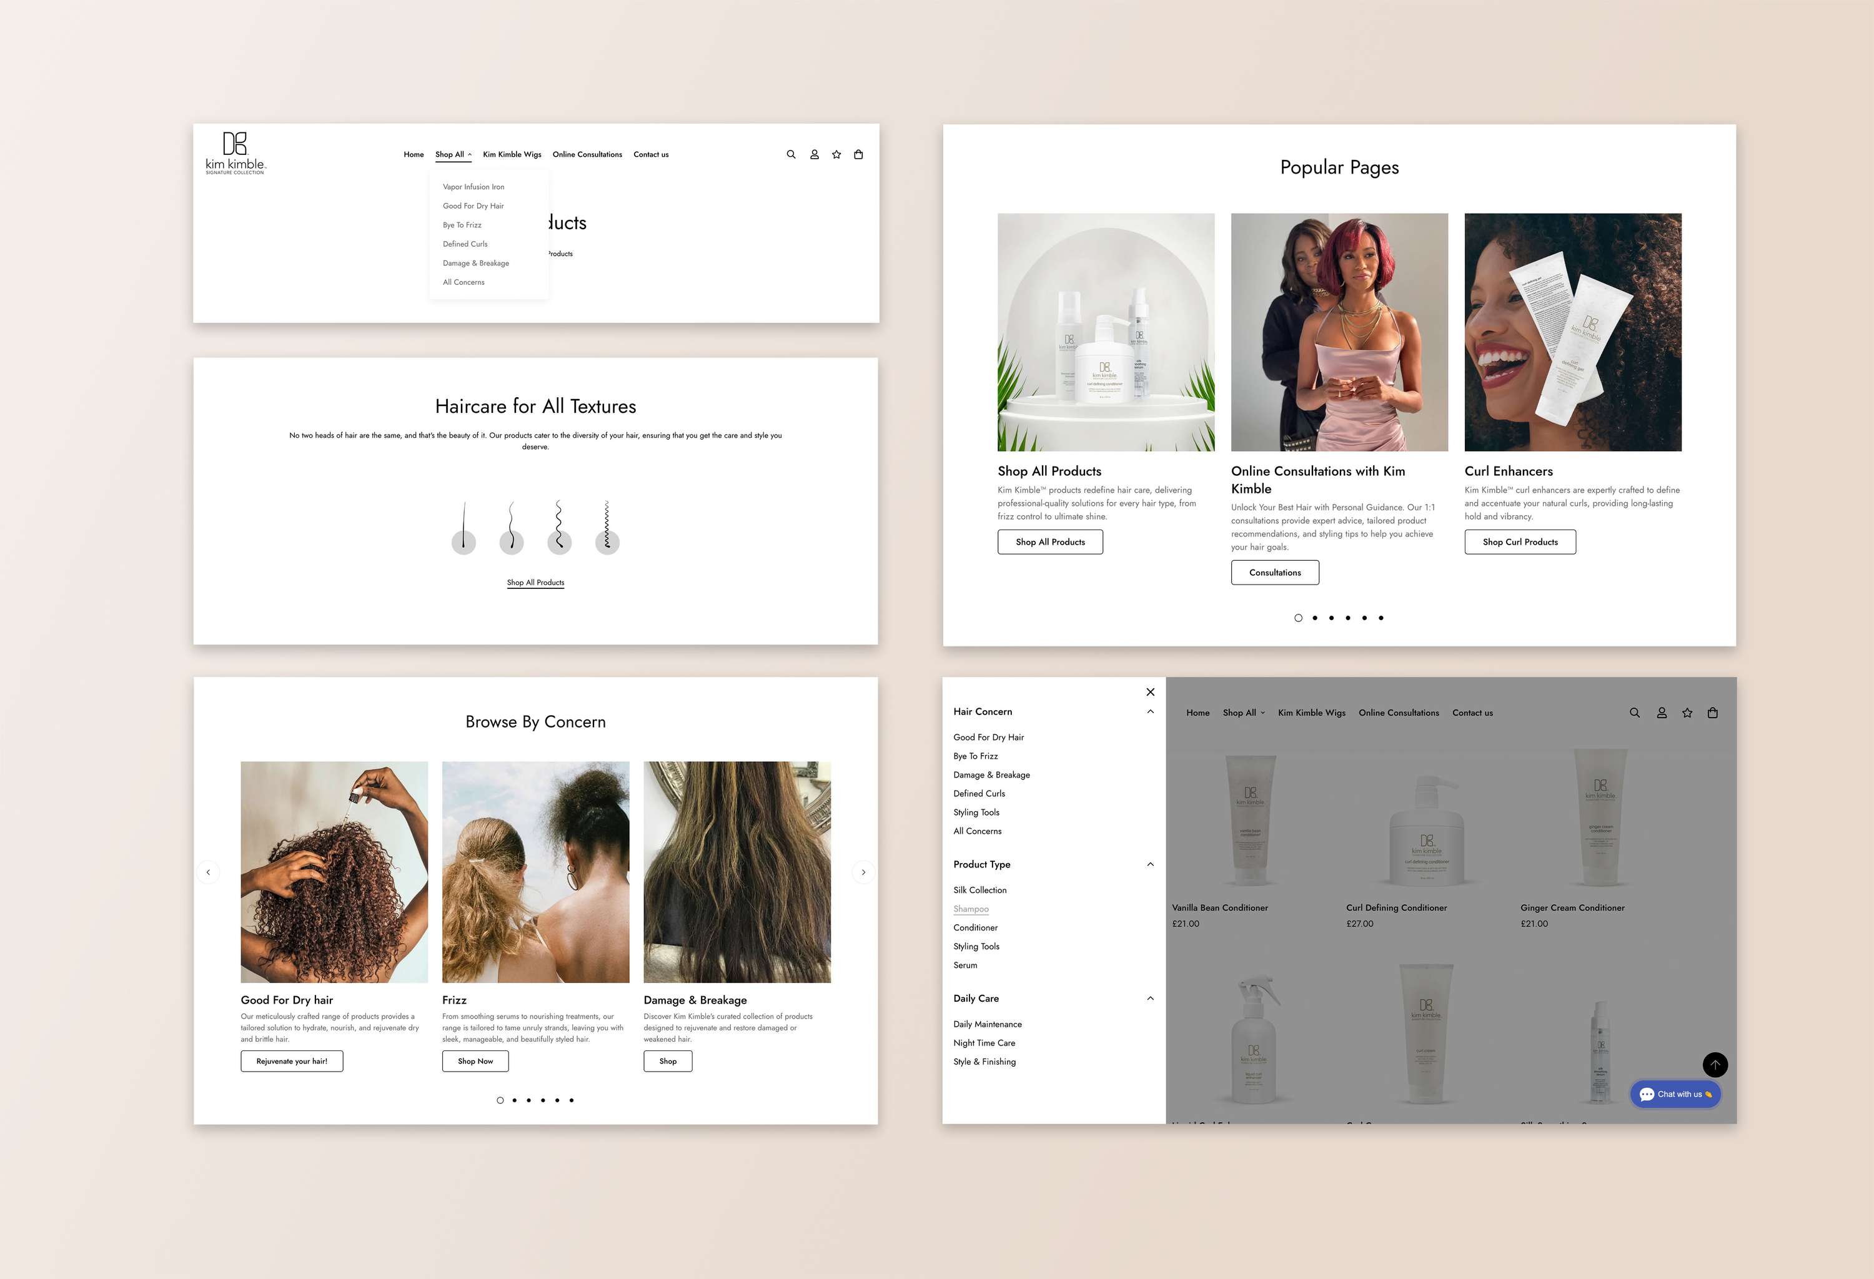Filter by Conditioner product type
This screenshot has width=1874, height=1279.
pos(976,927)
